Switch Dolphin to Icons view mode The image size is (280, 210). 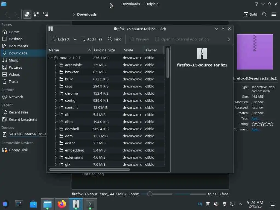(x=27, y=14)
